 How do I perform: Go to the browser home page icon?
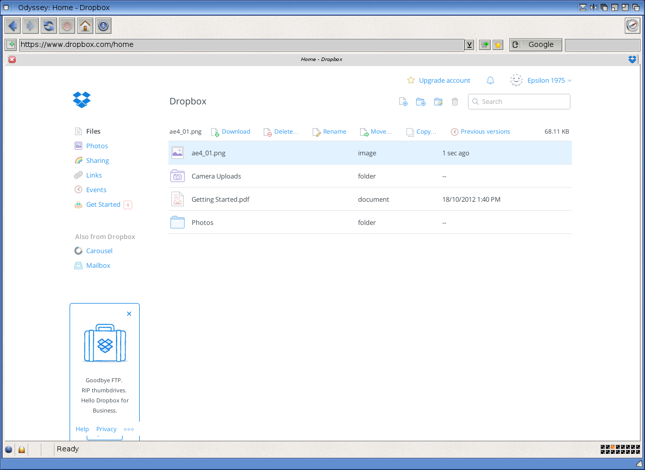coord(85,26)
